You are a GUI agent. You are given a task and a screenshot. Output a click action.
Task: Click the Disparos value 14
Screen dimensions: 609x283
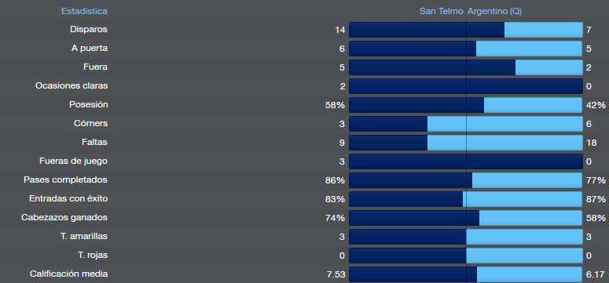pos(339,30)
